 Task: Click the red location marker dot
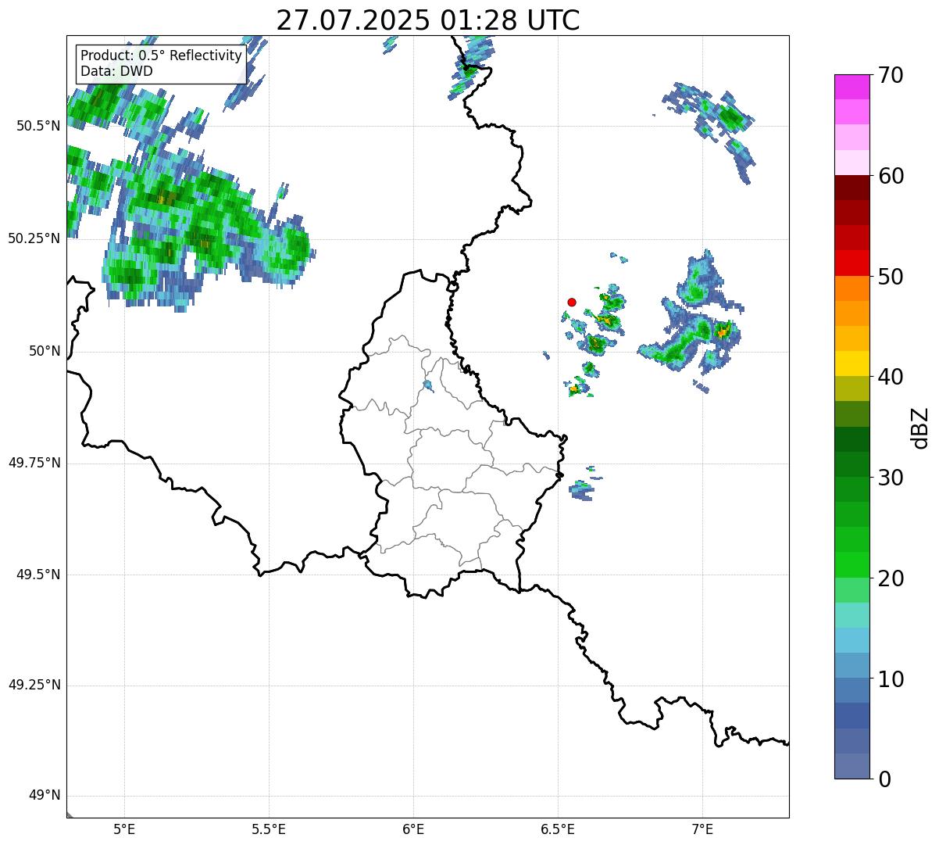572,302
